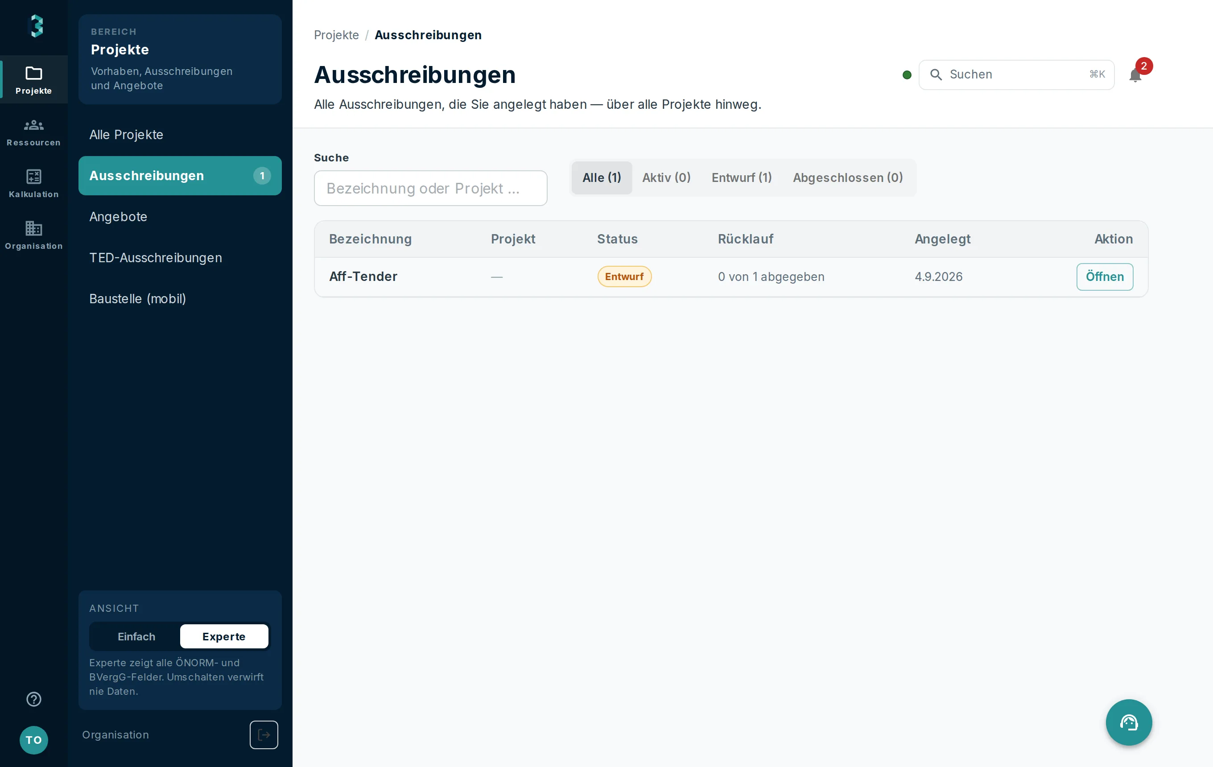
Task: Open the support headset chat button
Action: tap(1129, 722)
